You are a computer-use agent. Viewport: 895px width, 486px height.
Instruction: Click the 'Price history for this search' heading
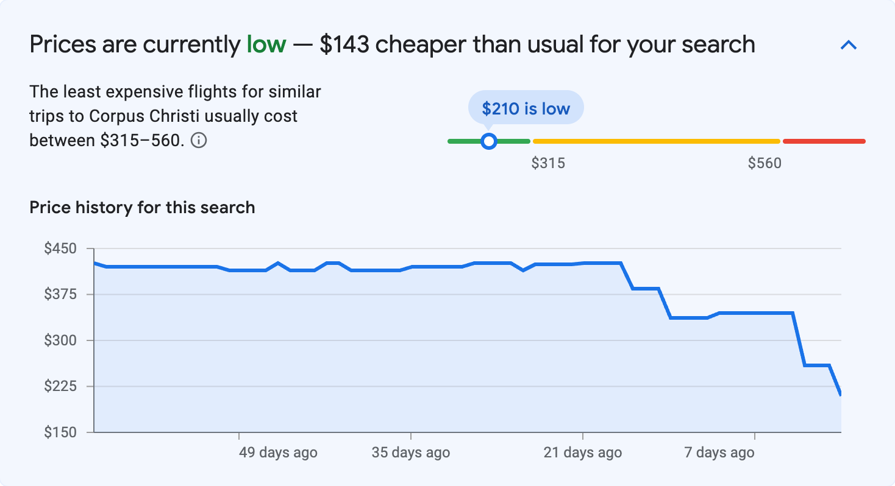[141, 207]
